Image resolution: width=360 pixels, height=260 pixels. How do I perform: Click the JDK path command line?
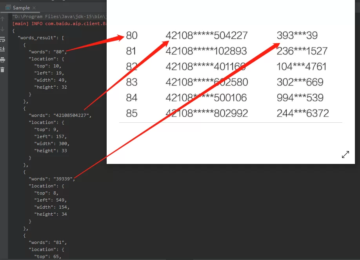coord(60,16)
